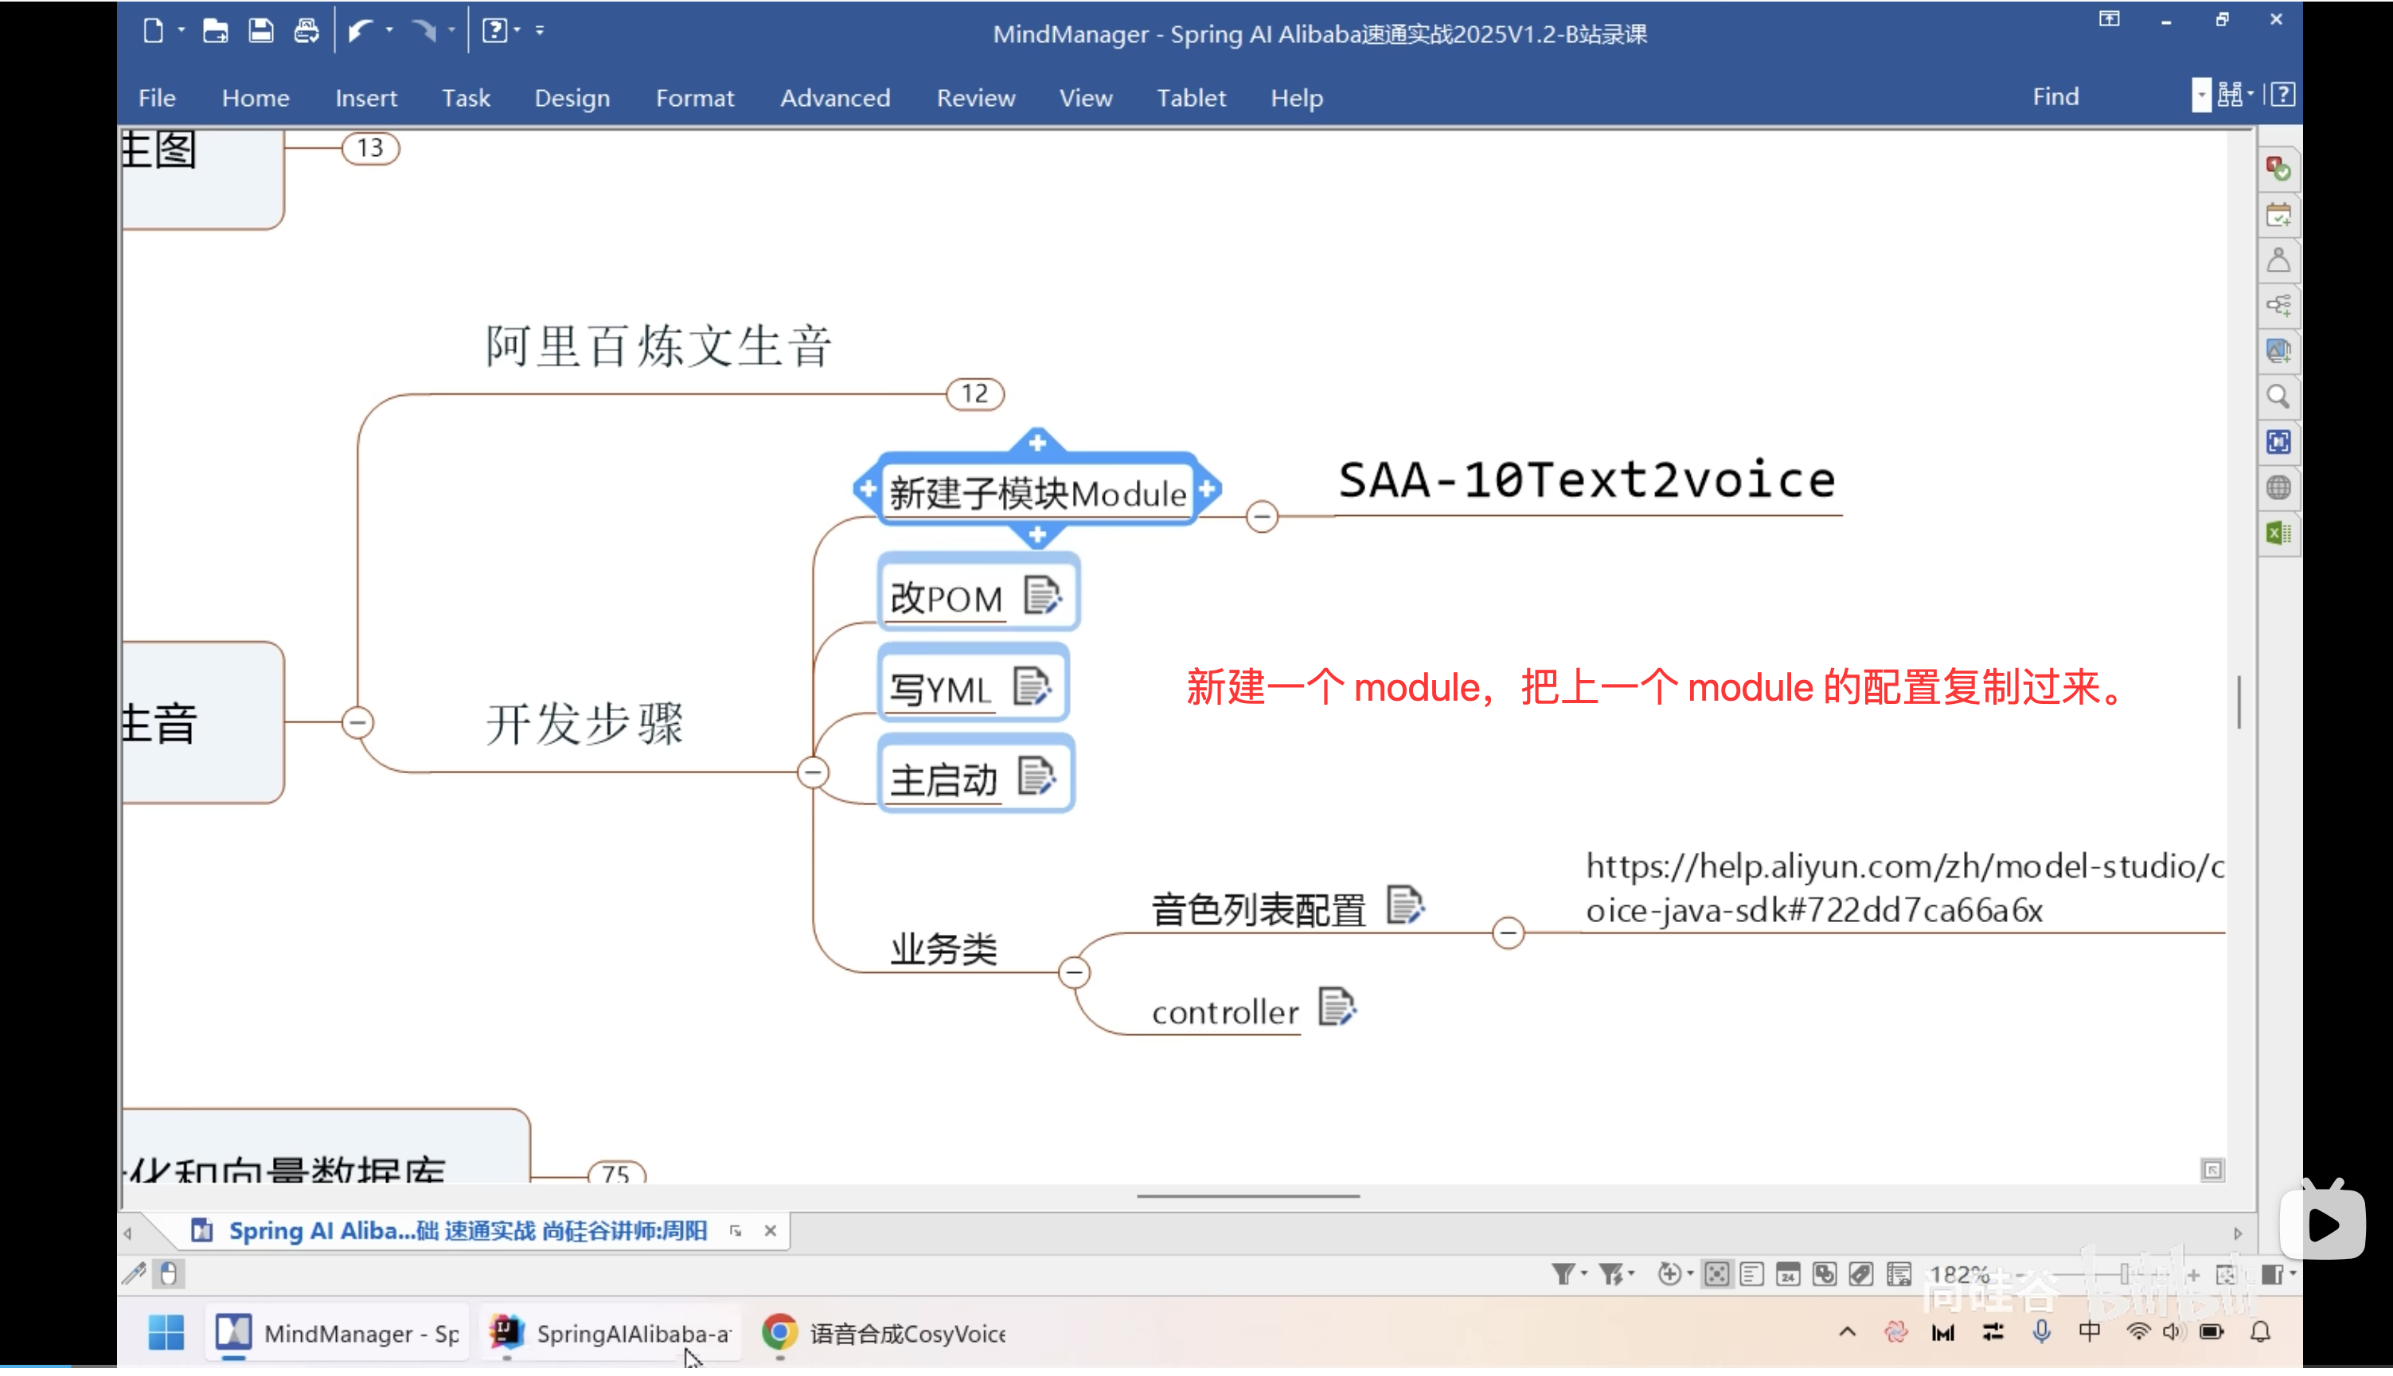Open the filter dropdown arrow in status bar
This screenshot has width=2393, height=1376.
coord(1584,1275)
